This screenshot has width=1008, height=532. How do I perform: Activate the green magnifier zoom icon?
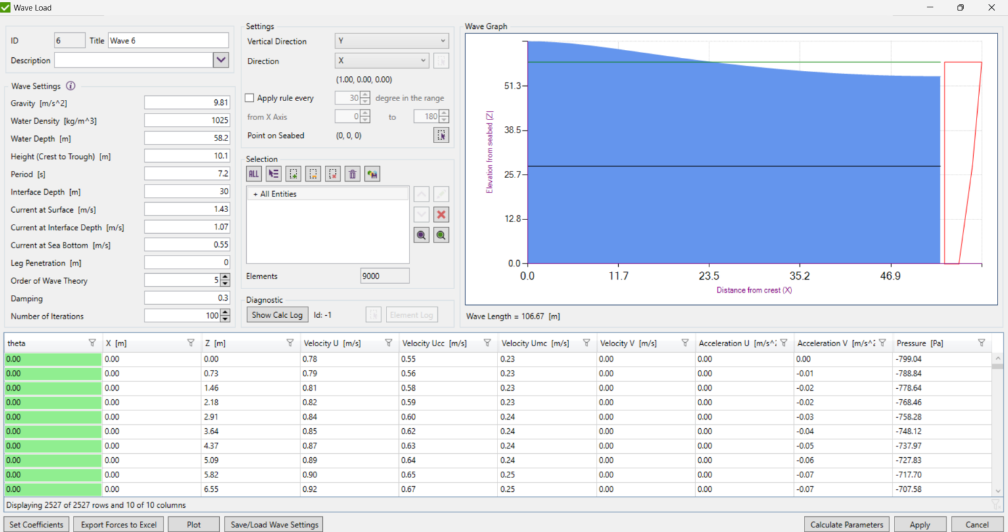(441, 234)
